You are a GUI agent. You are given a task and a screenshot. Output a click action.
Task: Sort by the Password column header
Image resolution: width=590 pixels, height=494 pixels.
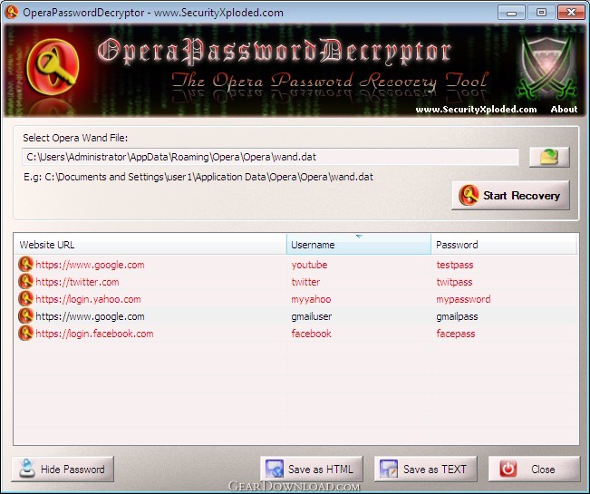coord(504,245)
